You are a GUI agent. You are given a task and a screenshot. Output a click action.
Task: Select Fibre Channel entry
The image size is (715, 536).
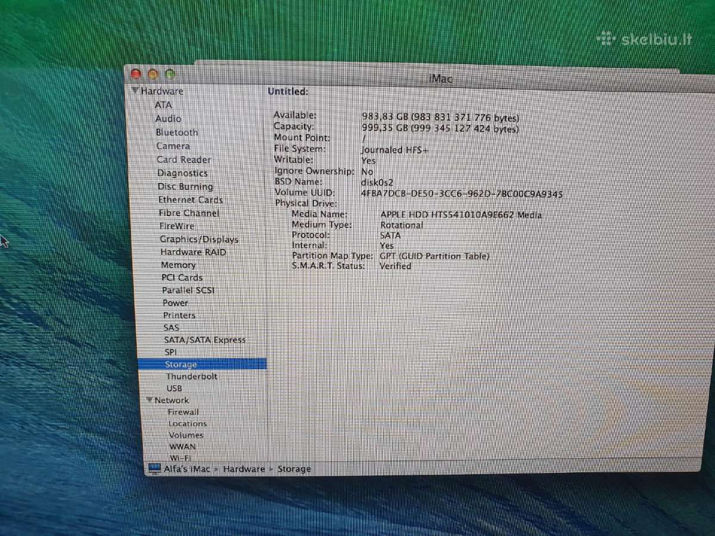189,213
